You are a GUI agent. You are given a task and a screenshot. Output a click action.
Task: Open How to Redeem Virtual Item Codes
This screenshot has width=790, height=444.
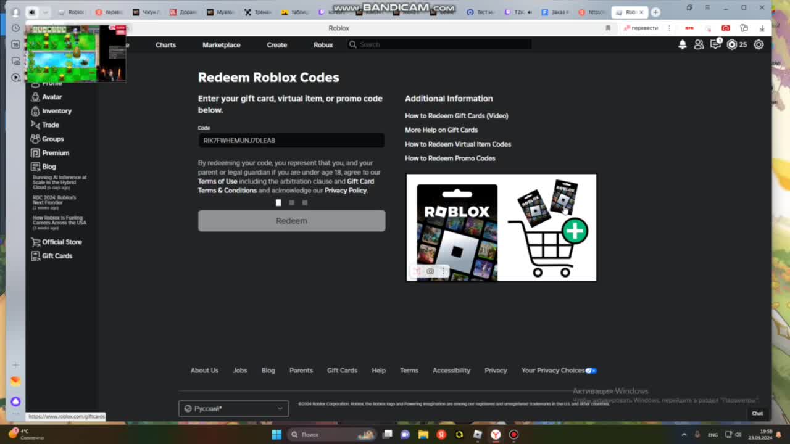coord(458,144)
